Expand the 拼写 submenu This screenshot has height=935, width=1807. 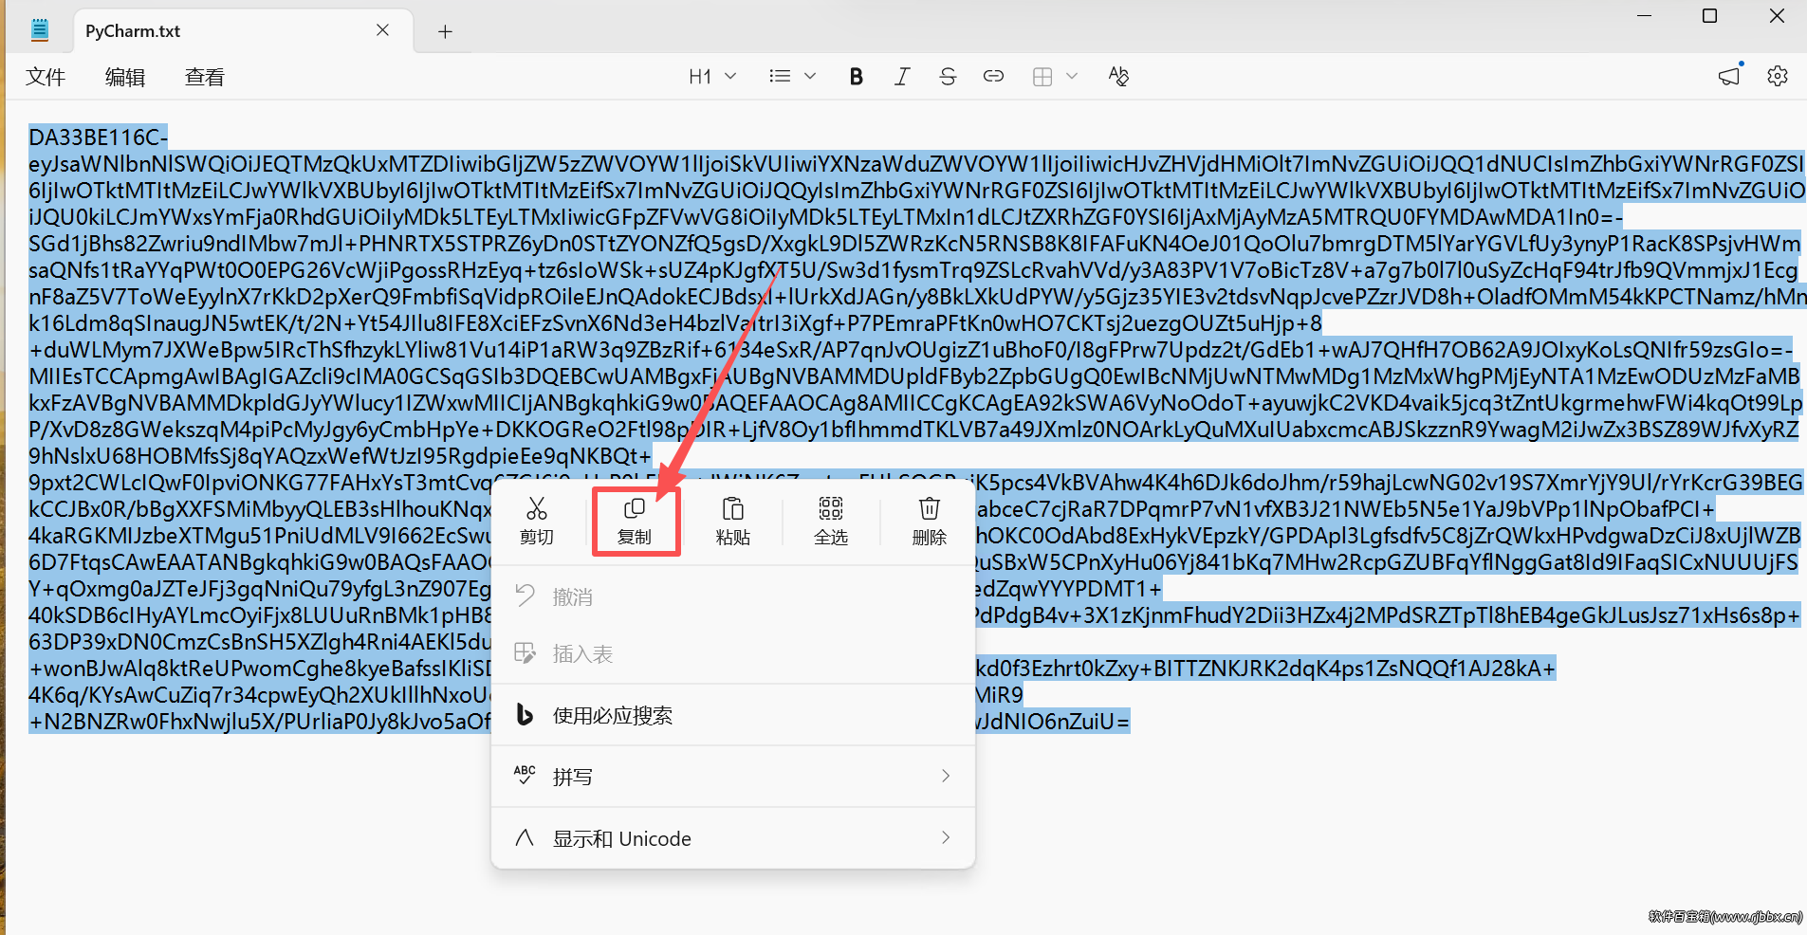(x=733, y=777)
